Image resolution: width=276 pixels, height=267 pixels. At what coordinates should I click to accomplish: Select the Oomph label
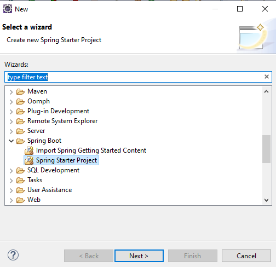[38, 101]
